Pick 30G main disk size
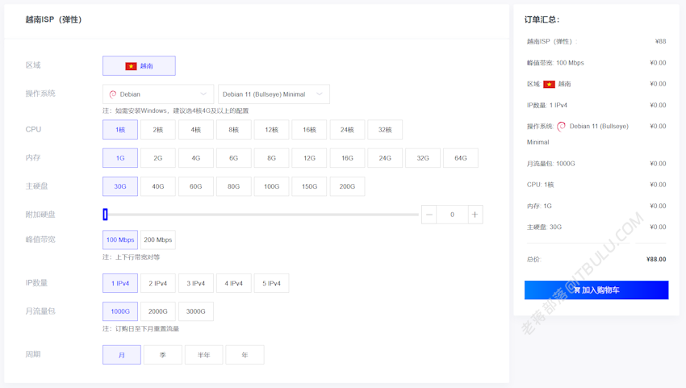Viewport: 686px width, 388px height. 120,186
